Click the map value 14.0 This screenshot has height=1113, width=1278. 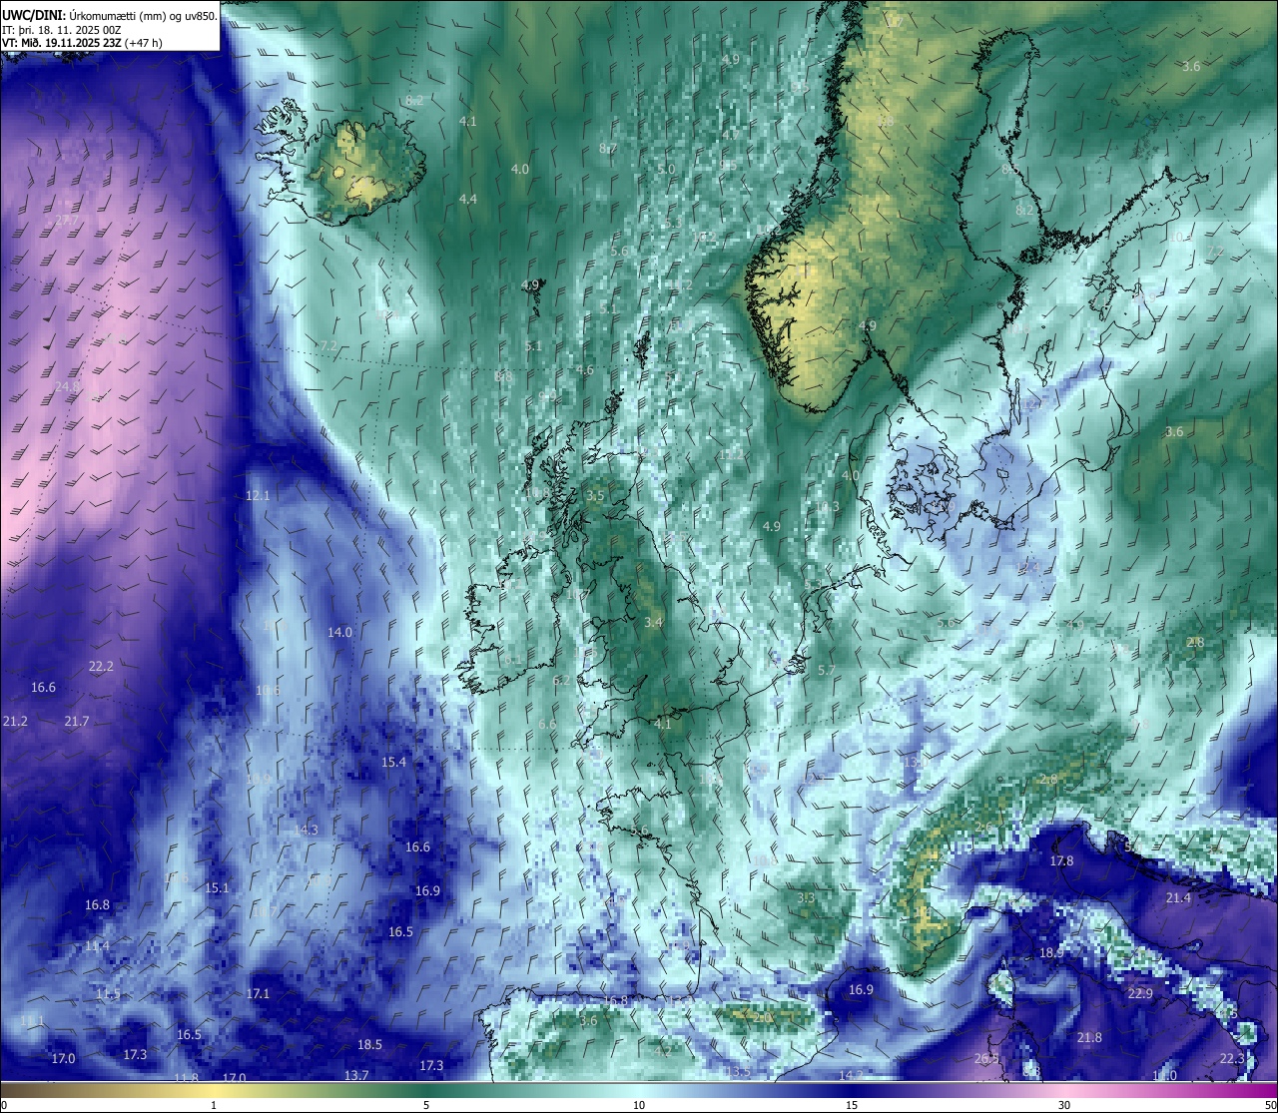click(339, 632)
